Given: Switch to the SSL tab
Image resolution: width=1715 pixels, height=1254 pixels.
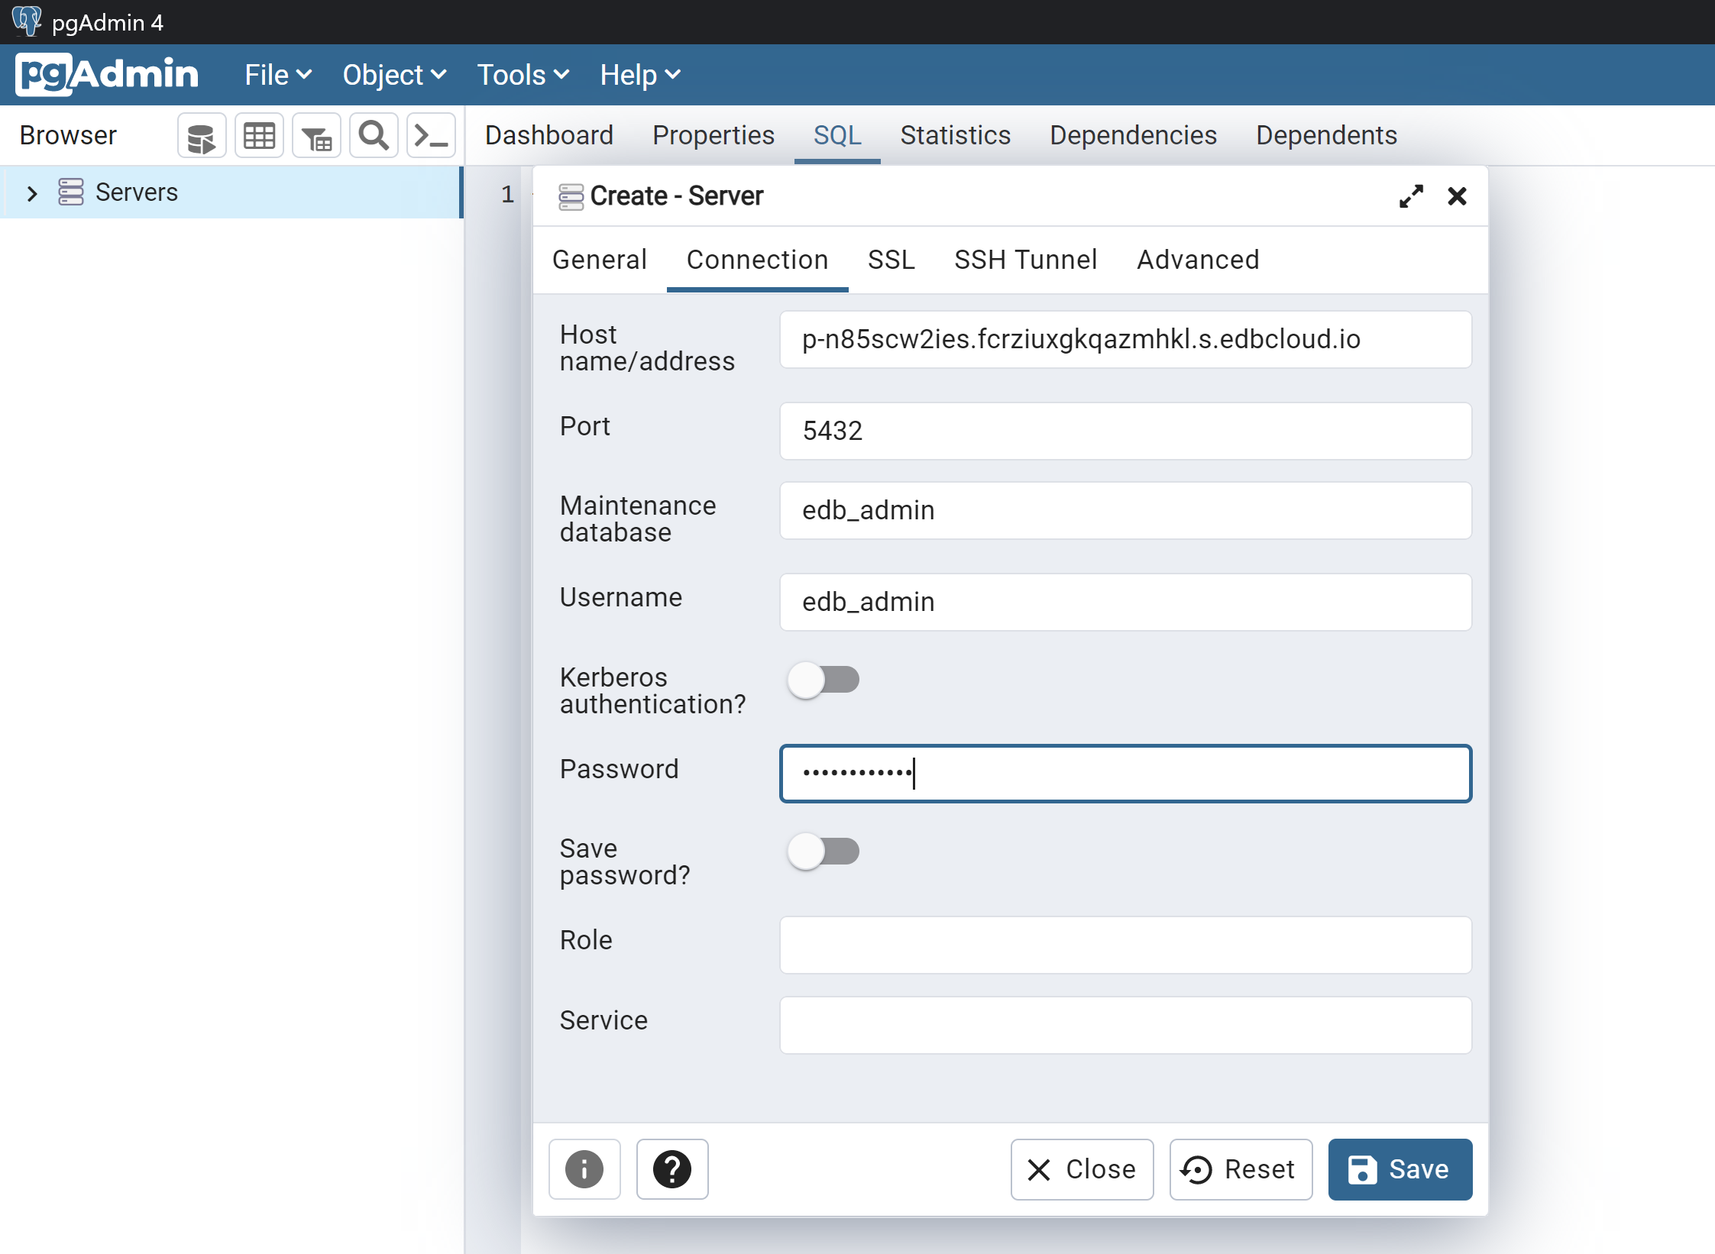Looking at the screenshot, I should (x=891, y=260).
